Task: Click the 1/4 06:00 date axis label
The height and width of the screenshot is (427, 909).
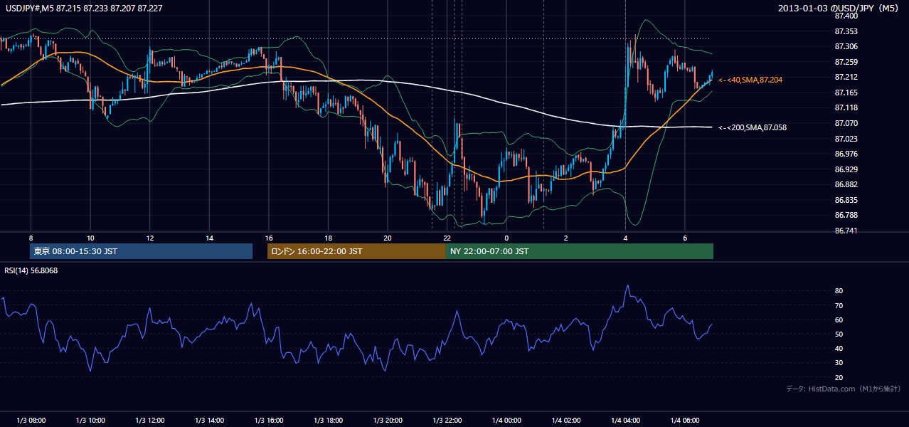Action: coord(684,421)
